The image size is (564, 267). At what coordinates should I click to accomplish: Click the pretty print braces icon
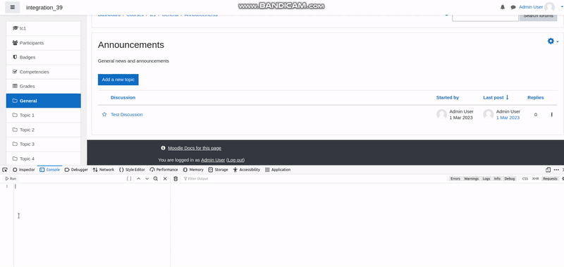click(x=129, y=179)
